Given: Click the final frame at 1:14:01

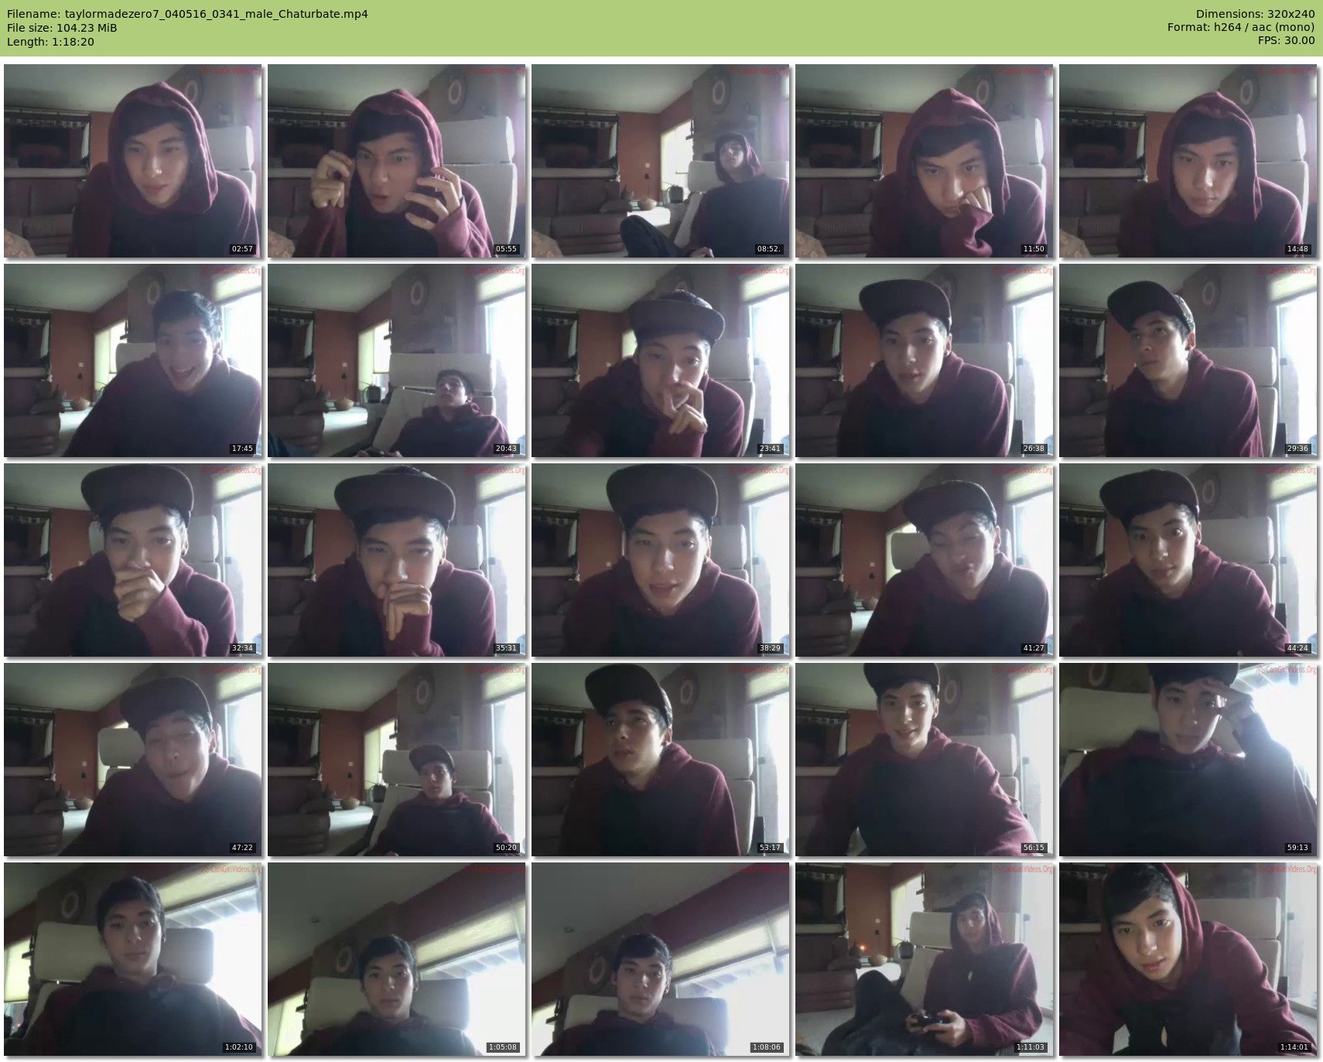Looking at the screenshot, I should pyautogui.click(x=1188, y=959).
